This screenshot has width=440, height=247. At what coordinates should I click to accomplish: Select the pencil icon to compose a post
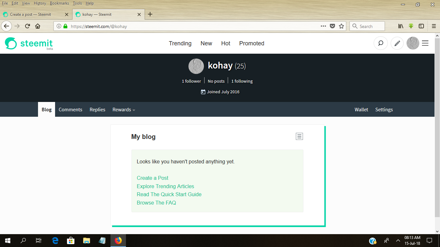(397, 43)
